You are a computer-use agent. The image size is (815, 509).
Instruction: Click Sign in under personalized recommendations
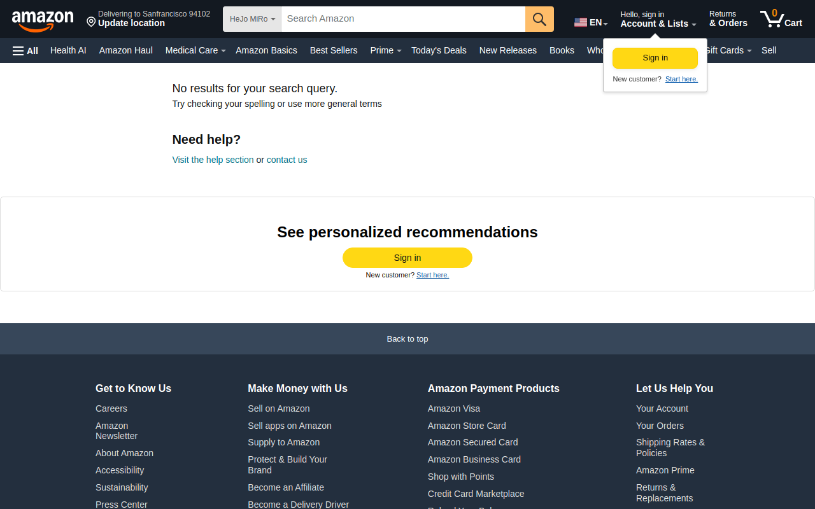coord(407,258)
